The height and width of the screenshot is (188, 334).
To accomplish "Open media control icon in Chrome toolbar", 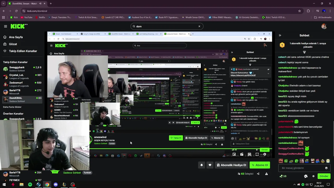I will tap(318, 11).
